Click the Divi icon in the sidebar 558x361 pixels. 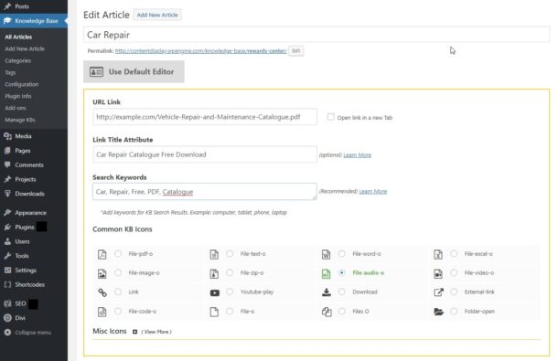point(7,318)
